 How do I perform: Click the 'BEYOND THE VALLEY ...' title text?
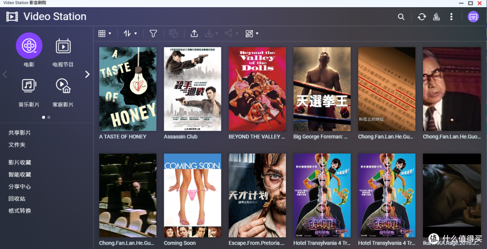tap(257, 137)
